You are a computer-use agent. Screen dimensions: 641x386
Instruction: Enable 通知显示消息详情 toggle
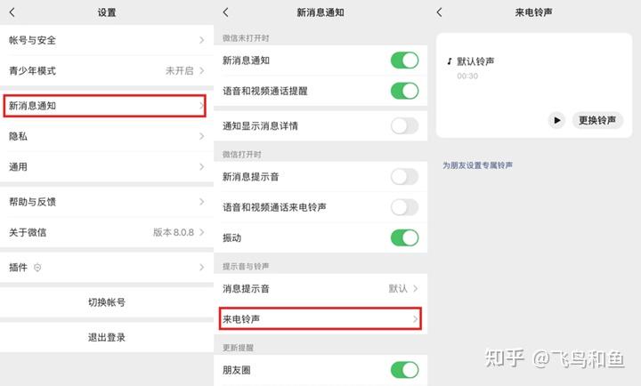point(405,125)
